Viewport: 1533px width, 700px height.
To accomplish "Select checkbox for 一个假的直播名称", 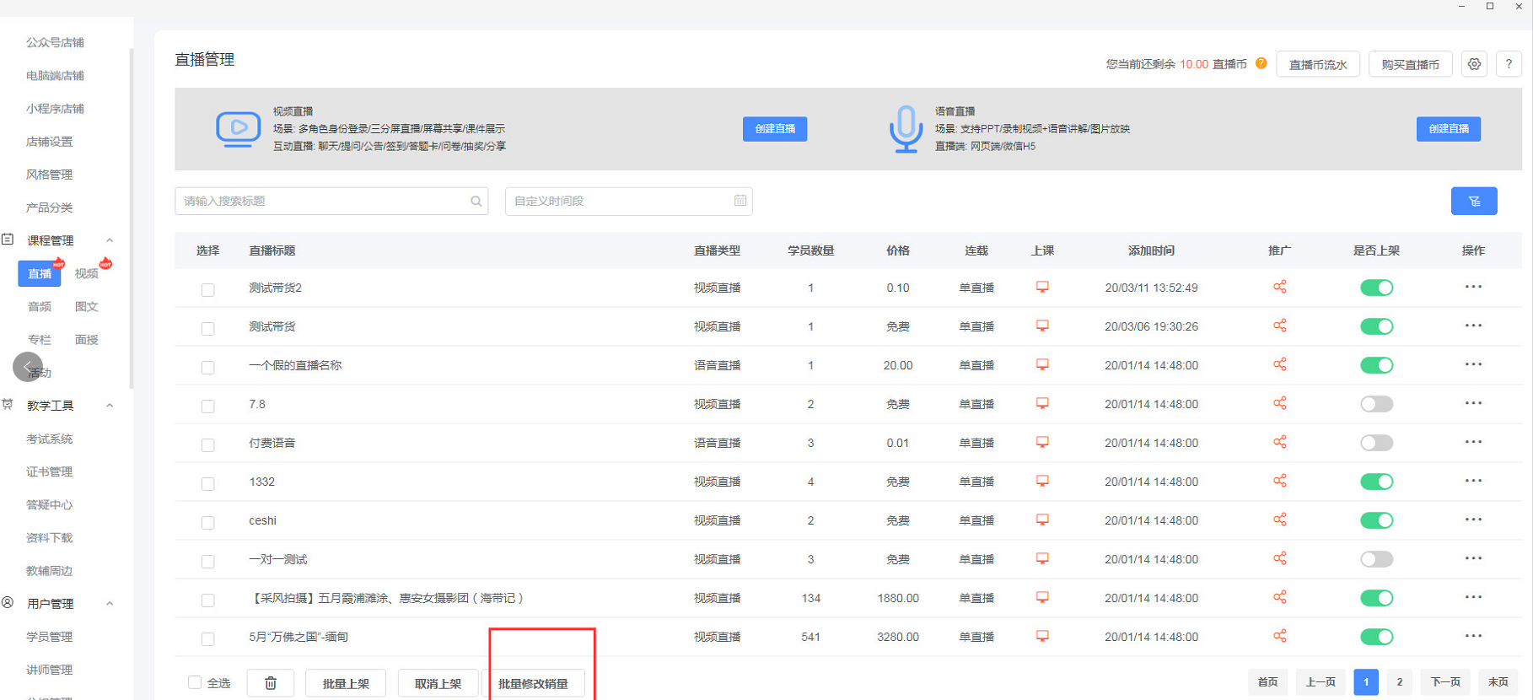I will [x=207, y=367].
